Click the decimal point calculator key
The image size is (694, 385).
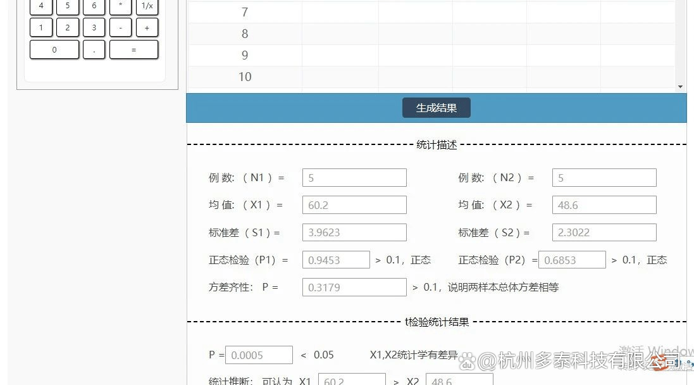coord(94,49)
